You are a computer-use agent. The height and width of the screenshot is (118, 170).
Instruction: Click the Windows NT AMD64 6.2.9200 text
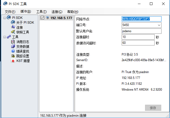pyautogui.click(x=142, y=90)
